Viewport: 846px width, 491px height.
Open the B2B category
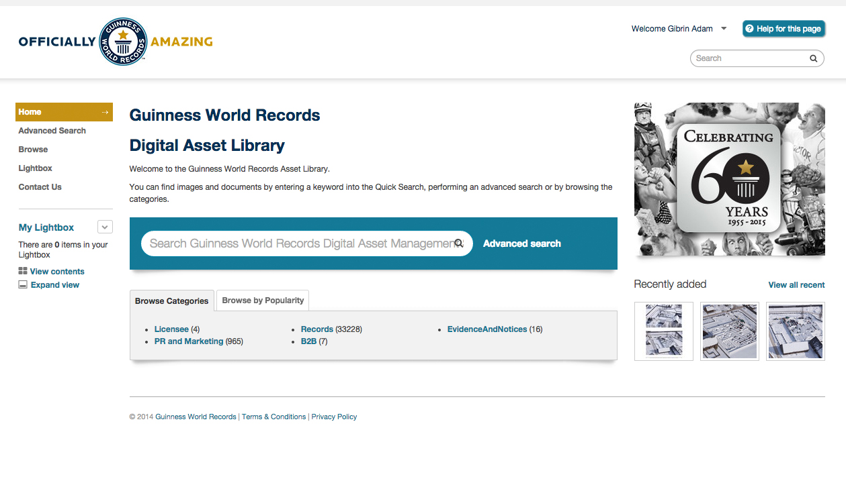pyautogui.click(x=308, y=341)
